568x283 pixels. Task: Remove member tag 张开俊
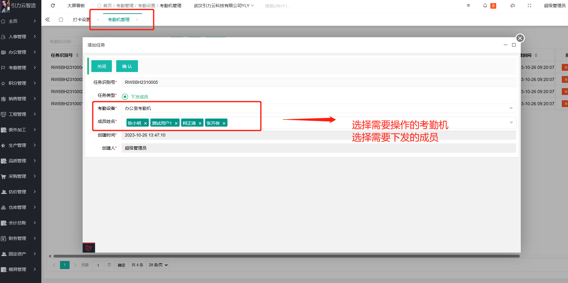(x=224, y=124)
